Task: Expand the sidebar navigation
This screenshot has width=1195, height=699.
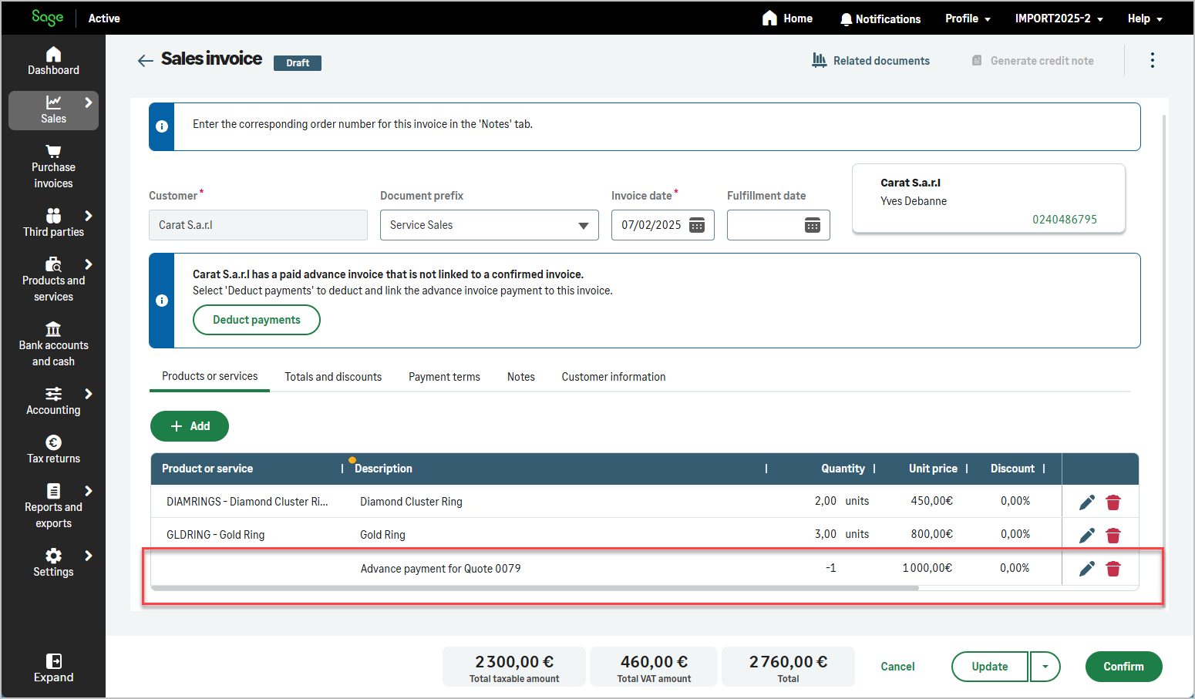Action: 53,668
